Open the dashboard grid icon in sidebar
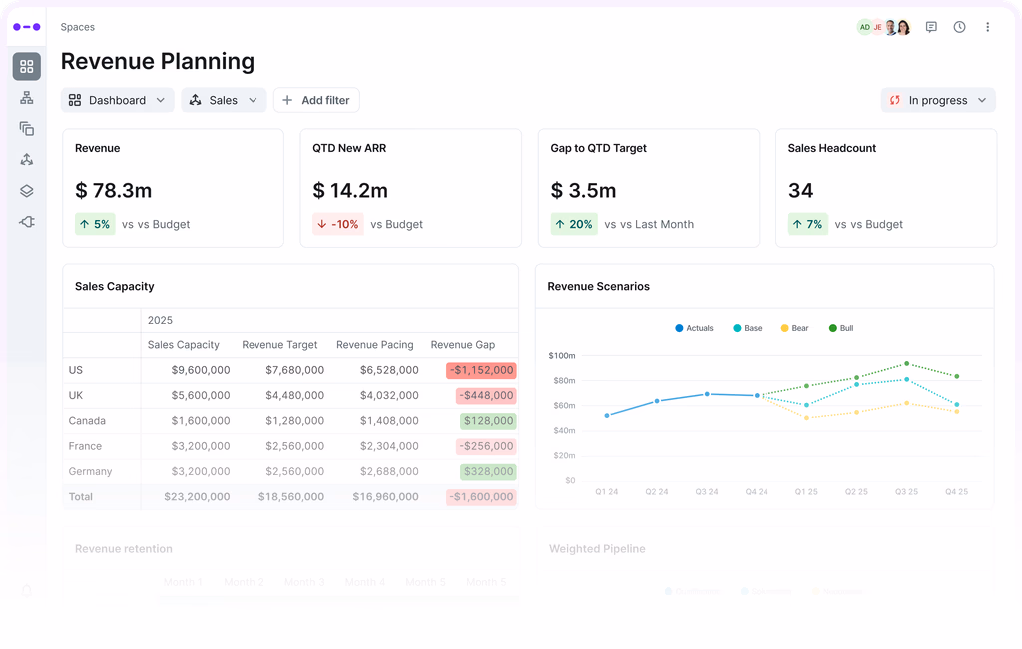The image size is (1022, 649). pos(27,67)
